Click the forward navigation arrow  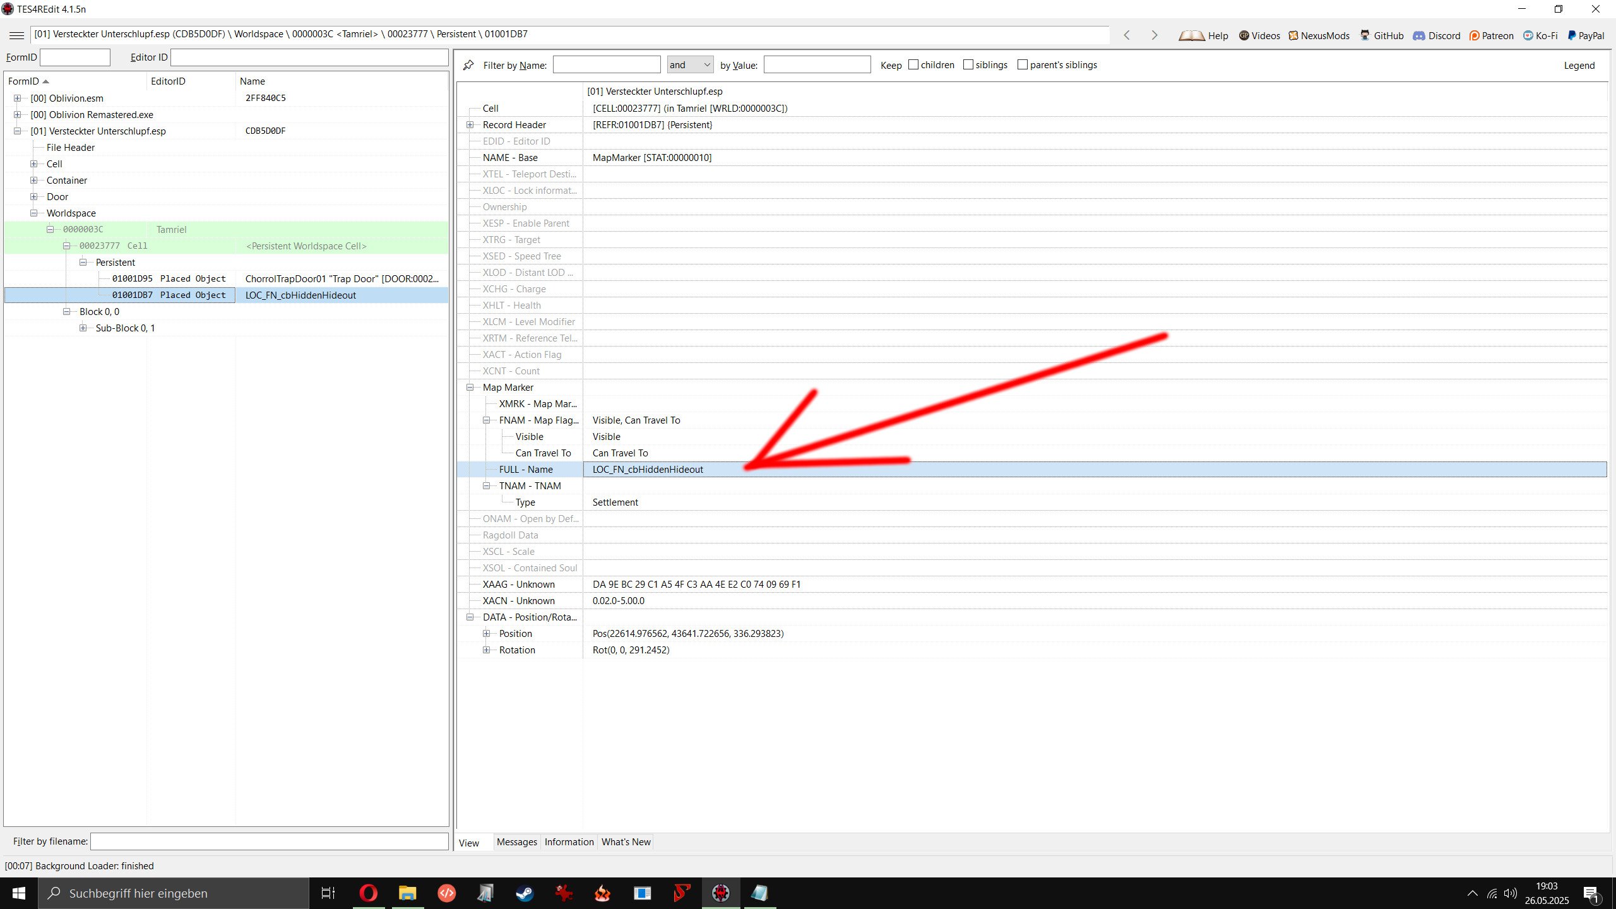point(1155,35)
